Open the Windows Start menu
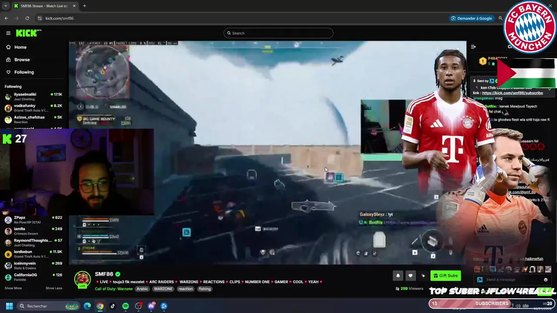Image resolution: width=557 pixels, height=313 pixels. click(9, 306)
